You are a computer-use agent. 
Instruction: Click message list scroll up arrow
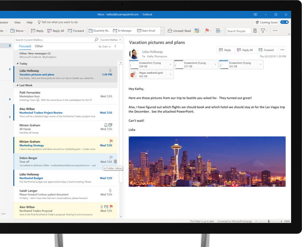(121, 63)
